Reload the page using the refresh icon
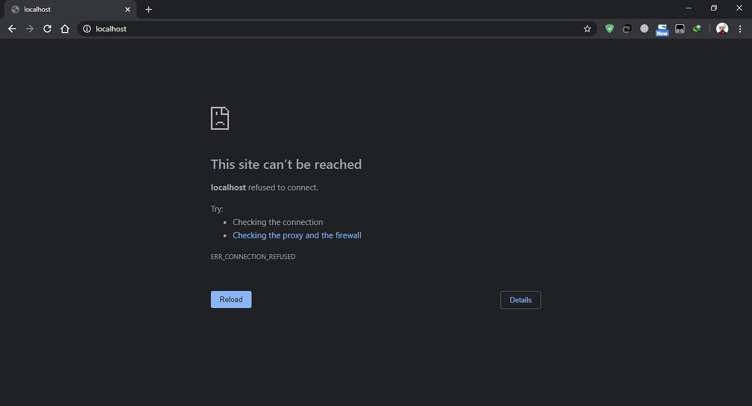 point(47,28)
